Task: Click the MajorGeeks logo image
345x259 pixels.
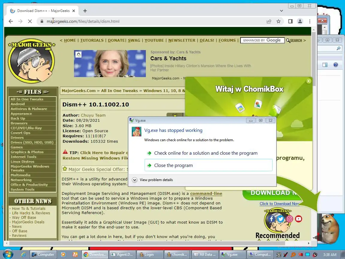Action: 32,61
